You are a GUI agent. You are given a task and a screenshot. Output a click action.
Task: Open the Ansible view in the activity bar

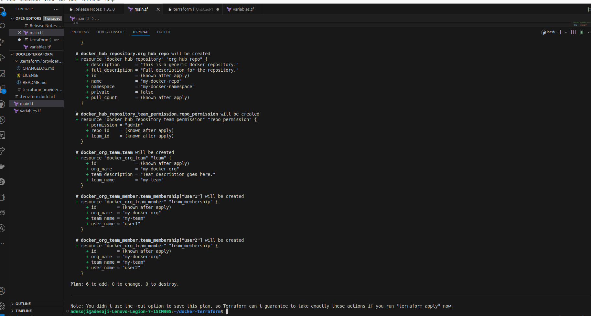(3, 228)
